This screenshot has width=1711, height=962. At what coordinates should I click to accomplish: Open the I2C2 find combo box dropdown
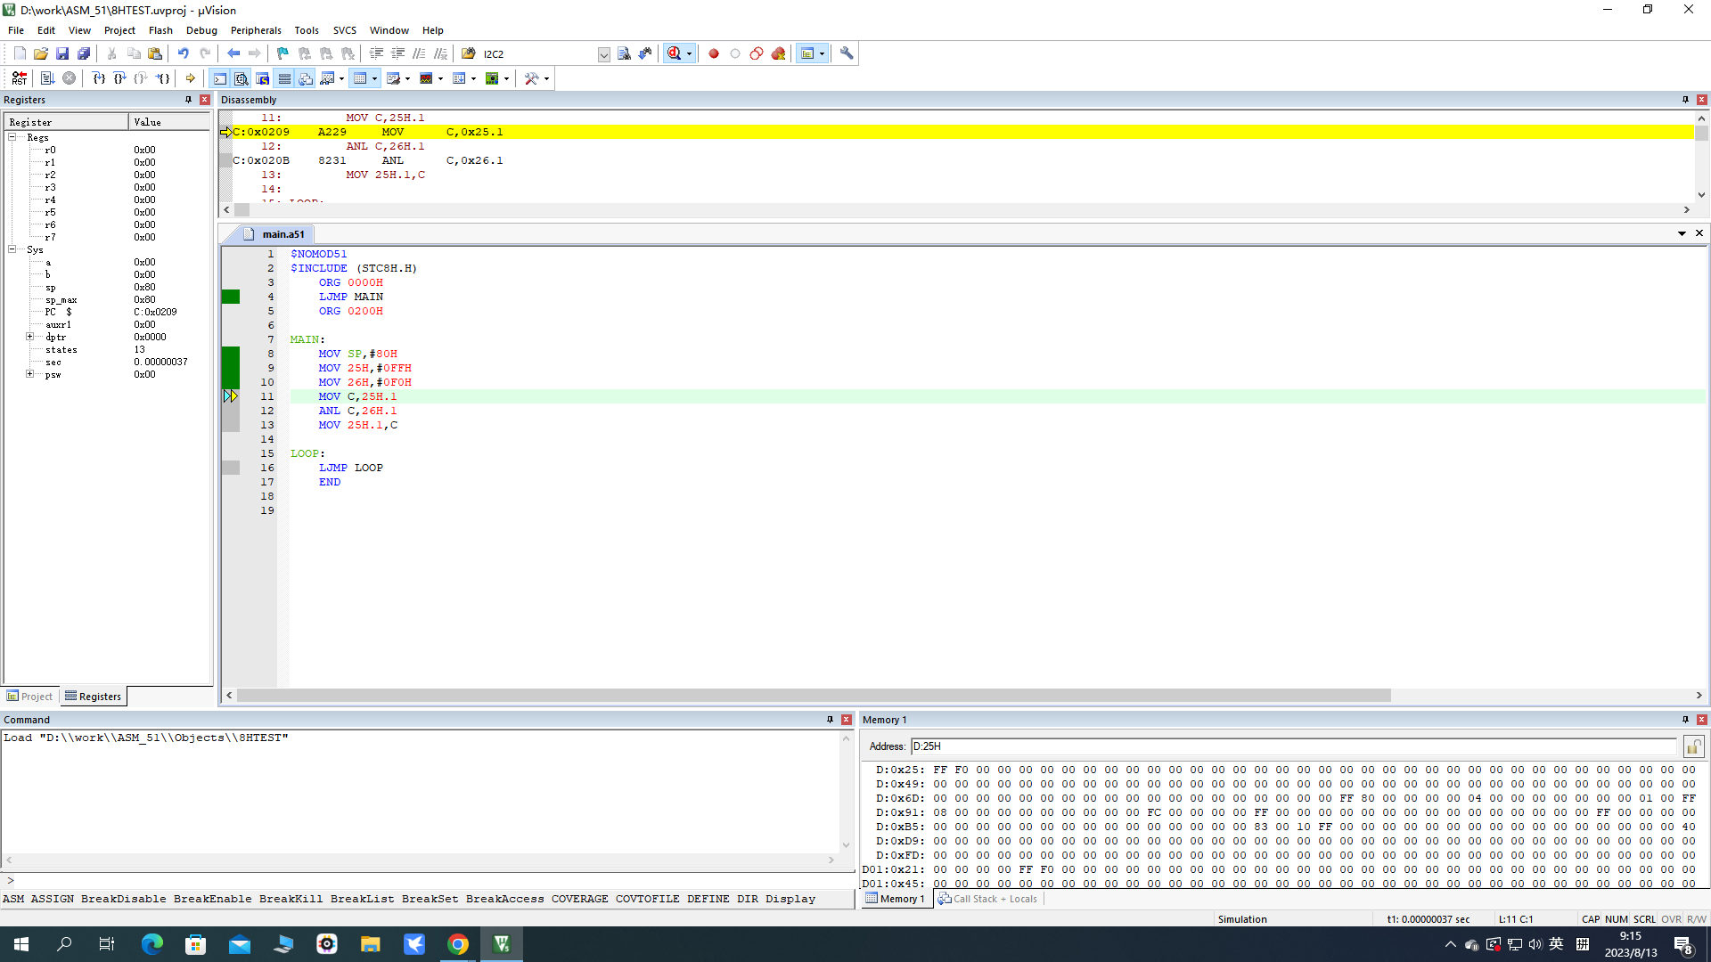604,54
